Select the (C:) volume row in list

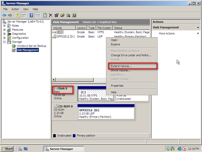pos(101,32)
